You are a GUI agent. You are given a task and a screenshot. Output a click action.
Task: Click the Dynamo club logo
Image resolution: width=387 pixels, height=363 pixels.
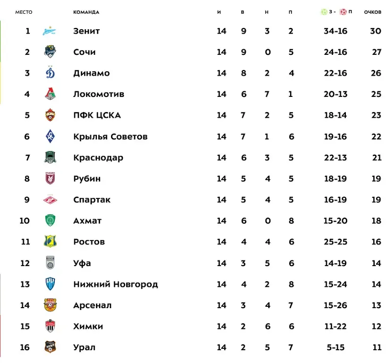50,73
